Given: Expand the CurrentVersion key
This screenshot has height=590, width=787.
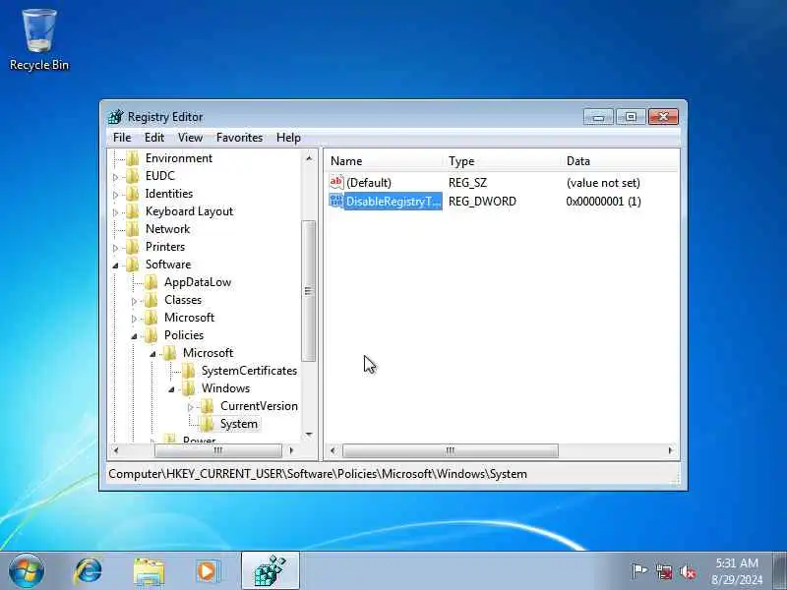Looking at the screenshot, I should 190,407.
